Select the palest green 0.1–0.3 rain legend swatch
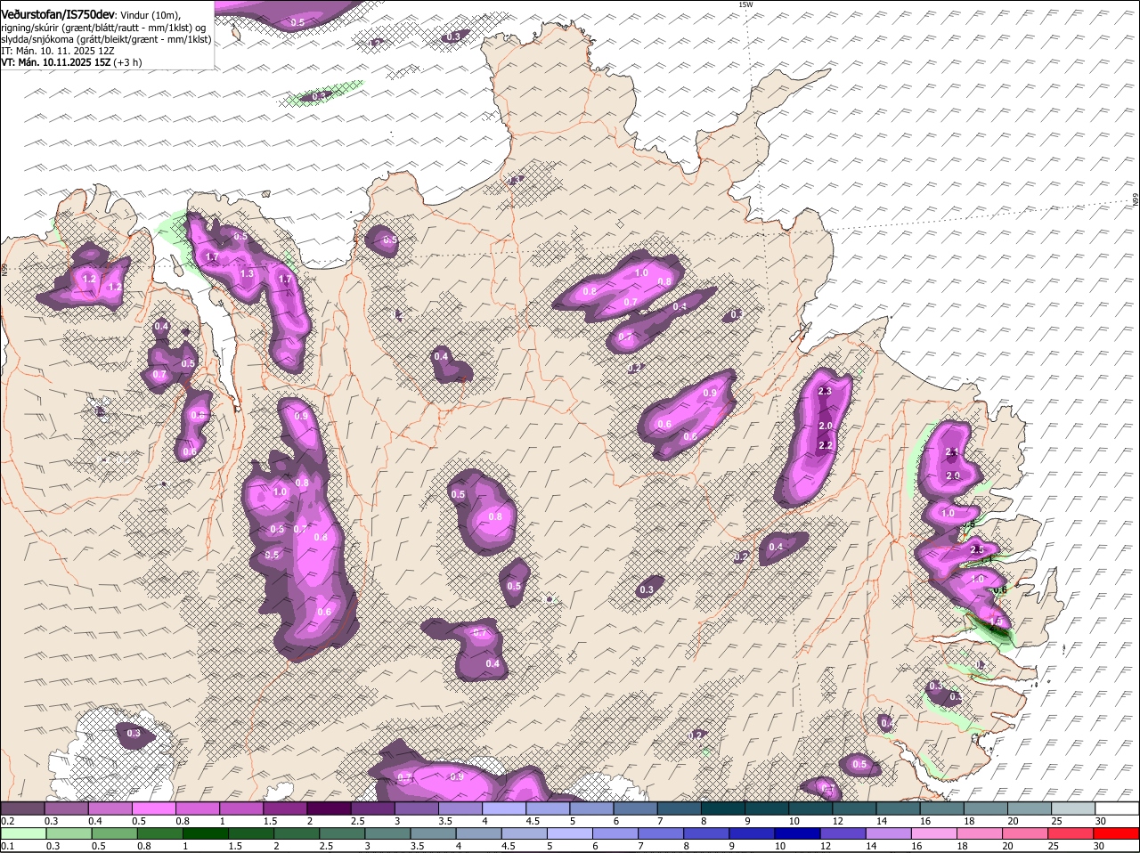Viewport: 1140px width, 853px height. [x=23, y=833]
